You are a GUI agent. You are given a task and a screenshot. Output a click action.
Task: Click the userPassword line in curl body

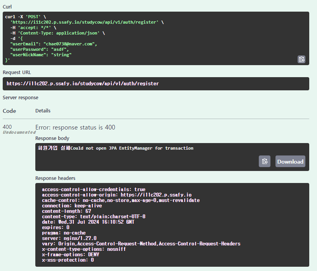coord(40,50)
